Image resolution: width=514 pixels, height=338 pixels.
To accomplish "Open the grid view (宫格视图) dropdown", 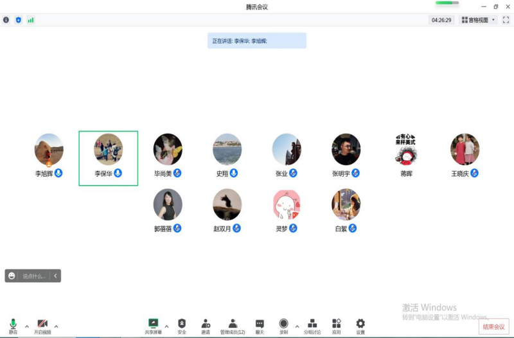I will click(478, 20).
